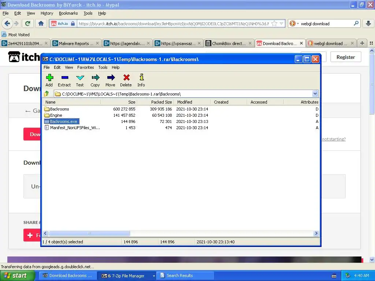The image size is (375, 281).
Task: Sort by Modified column
Action: click(192, 102)
